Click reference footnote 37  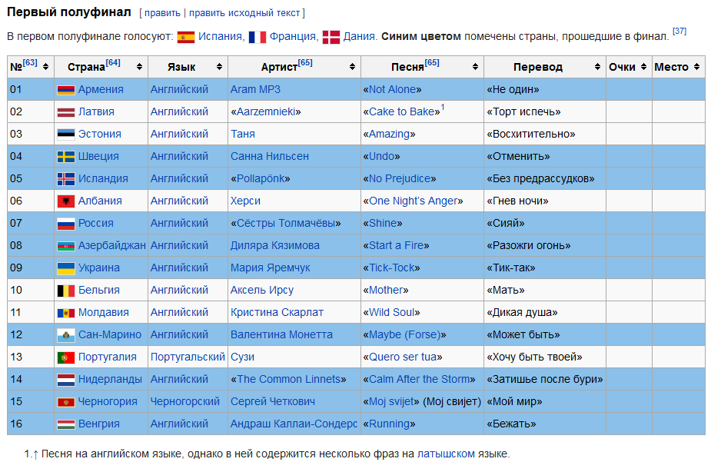(x=679, y=32)
